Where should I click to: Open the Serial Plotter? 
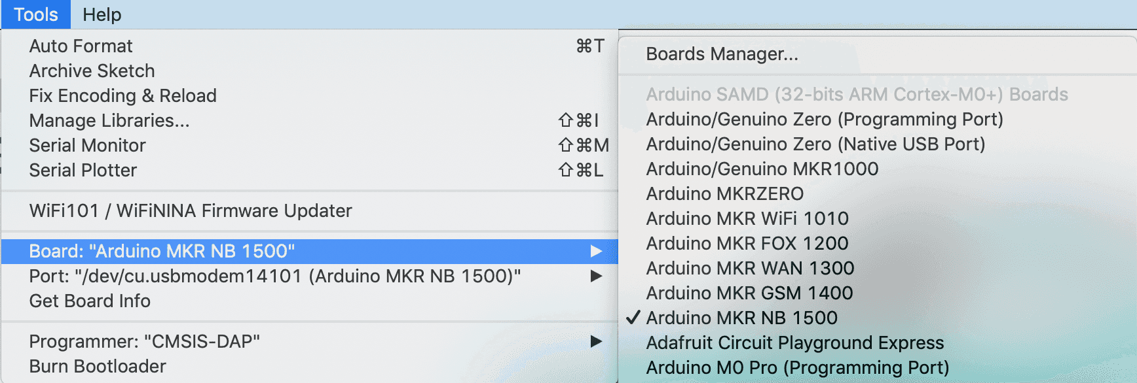pyautogui.click(x=83, y=171)
